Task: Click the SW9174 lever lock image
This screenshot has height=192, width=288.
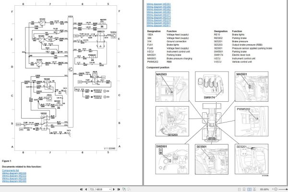Action: pos(212,86)
